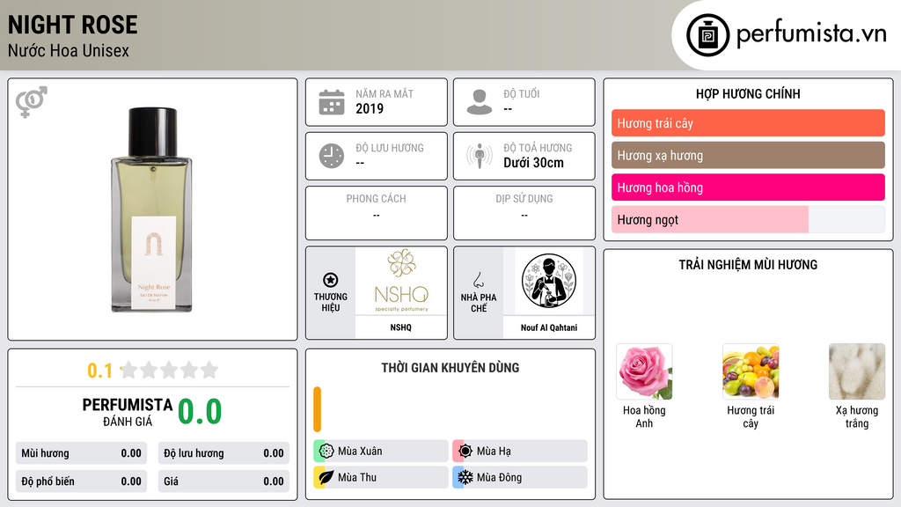Screen dimensions: 901x507
Task: Click the TRẢI NGHIỆM MÙI HƯƠNG heading
Action: click(x=748, y=265)
